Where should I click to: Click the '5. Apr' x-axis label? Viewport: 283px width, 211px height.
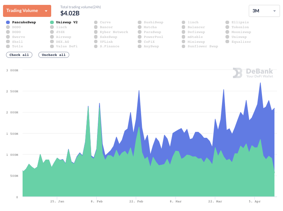tap(255, 202)
